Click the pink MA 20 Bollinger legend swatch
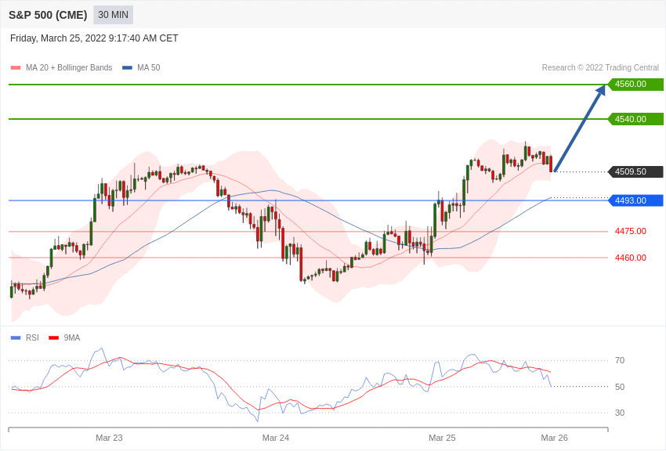Image resolution: width=666 pixels, height=451 pixels. (x=16, y=68)
